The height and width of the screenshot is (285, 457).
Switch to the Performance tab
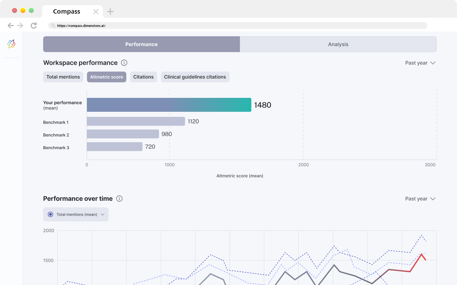pyautogui.click(x=142, y=44)
